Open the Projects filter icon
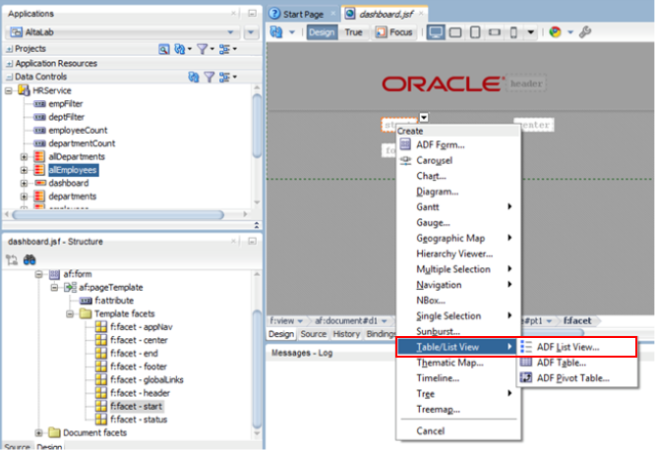The image size is (655, 450). 203,49
